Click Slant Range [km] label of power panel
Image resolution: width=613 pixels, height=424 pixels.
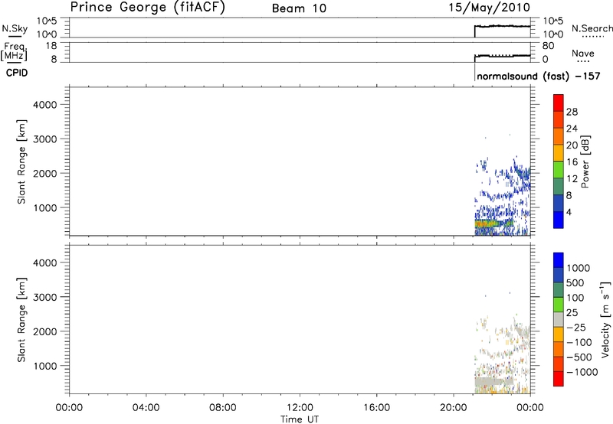pyautogui.click(x=21, y=161)
